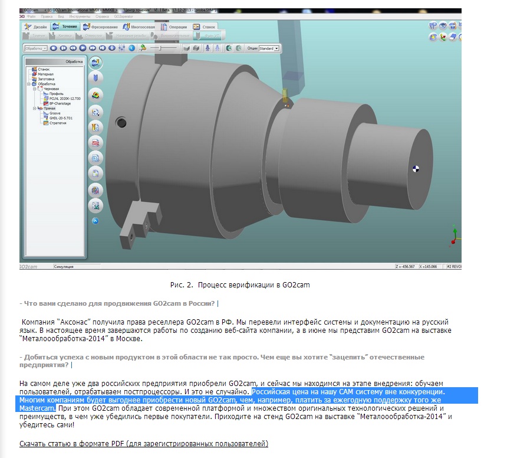Click the first blue tool-holder icon in toolbar
The height and width of the screenshot is (458, 517).
point(208,48)
